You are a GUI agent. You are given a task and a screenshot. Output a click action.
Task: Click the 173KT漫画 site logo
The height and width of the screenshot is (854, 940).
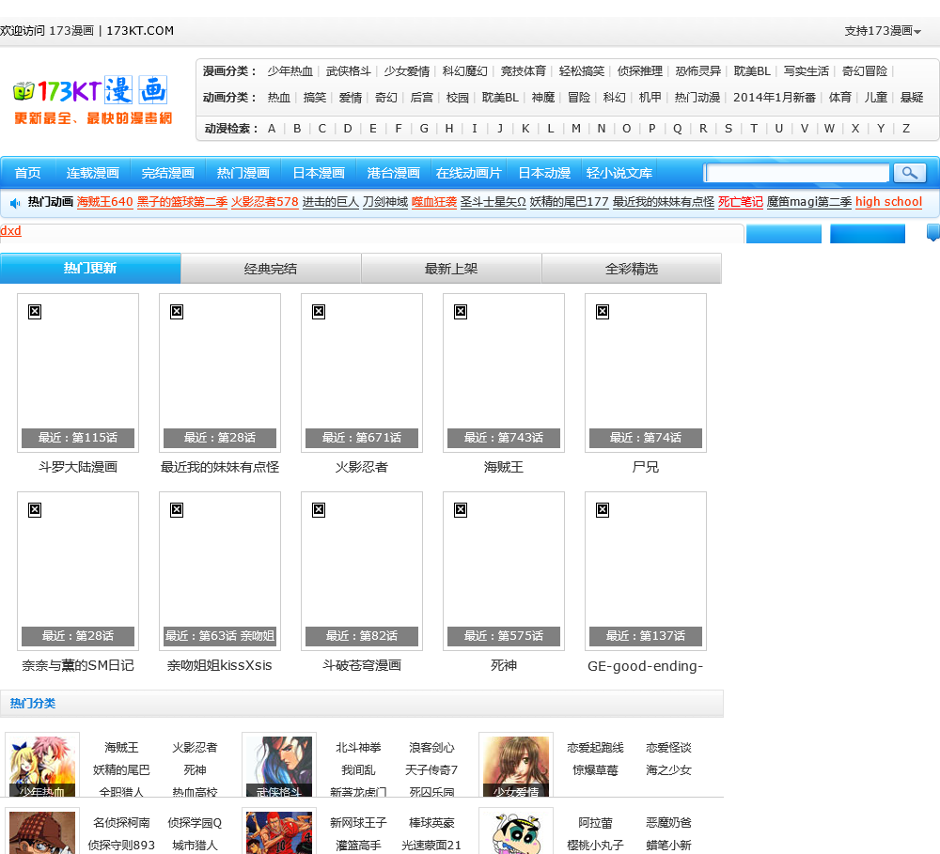(92, 101)
